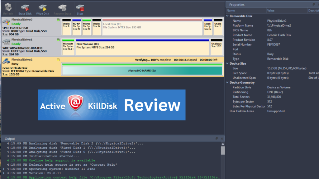Select the Free Space property label
Screen dimensions: 319x179
tap(240, 73)
